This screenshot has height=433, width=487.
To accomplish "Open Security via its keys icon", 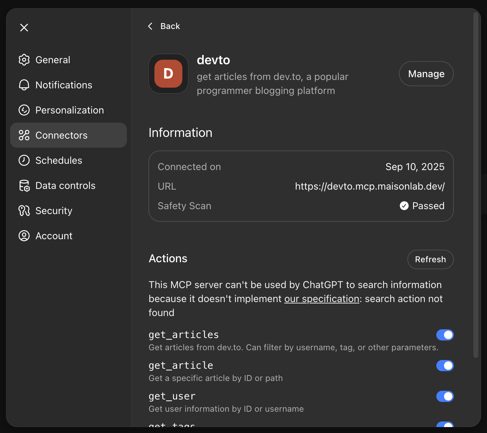I will click(x=24, y=211).
